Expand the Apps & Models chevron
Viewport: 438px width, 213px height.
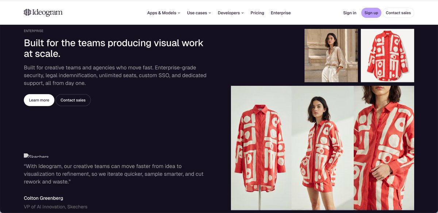179,13
